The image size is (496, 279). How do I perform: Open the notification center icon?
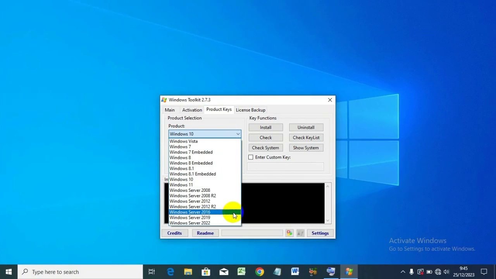[x=484, y=272]
